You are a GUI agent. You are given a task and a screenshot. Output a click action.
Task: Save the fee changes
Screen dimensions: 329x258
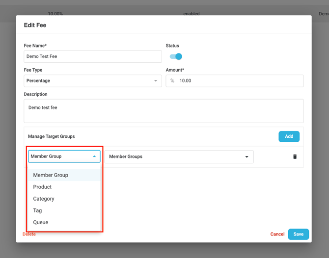298,234
